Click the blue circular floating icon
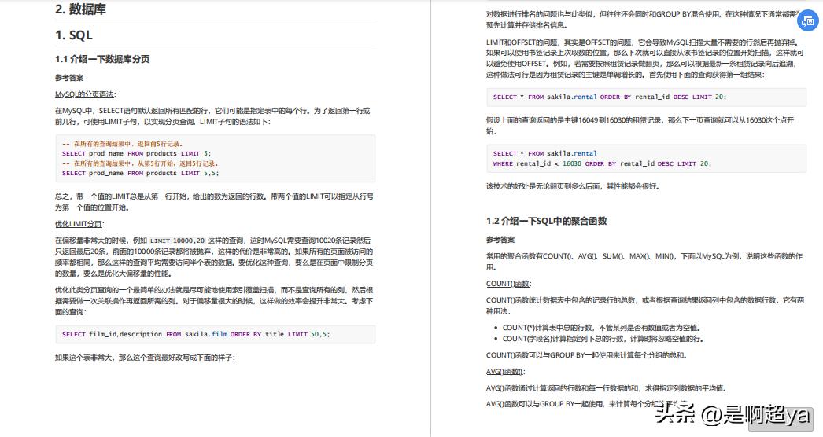The image size is (823, 437). pyautogui.click(x=807, y=21)
